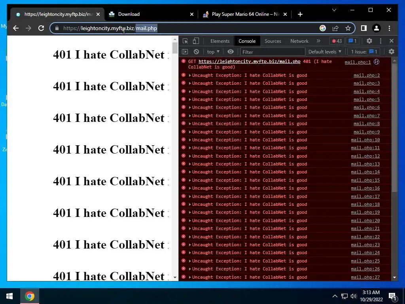Bookmark this tab with star icon
The image size is (405, 304).
click(x=348, y=28)
